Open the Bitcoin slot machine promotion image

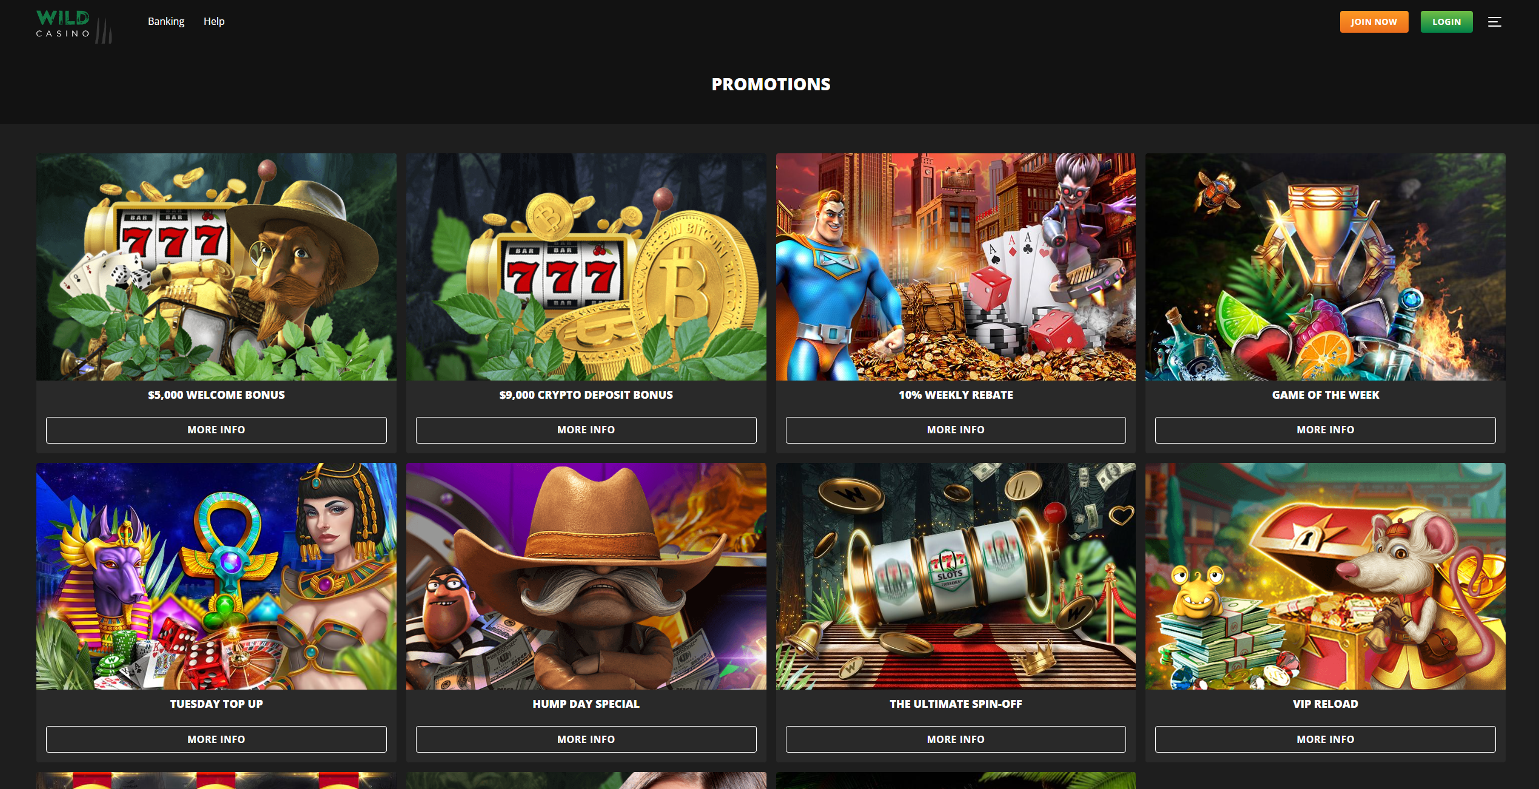click(586, 267)
